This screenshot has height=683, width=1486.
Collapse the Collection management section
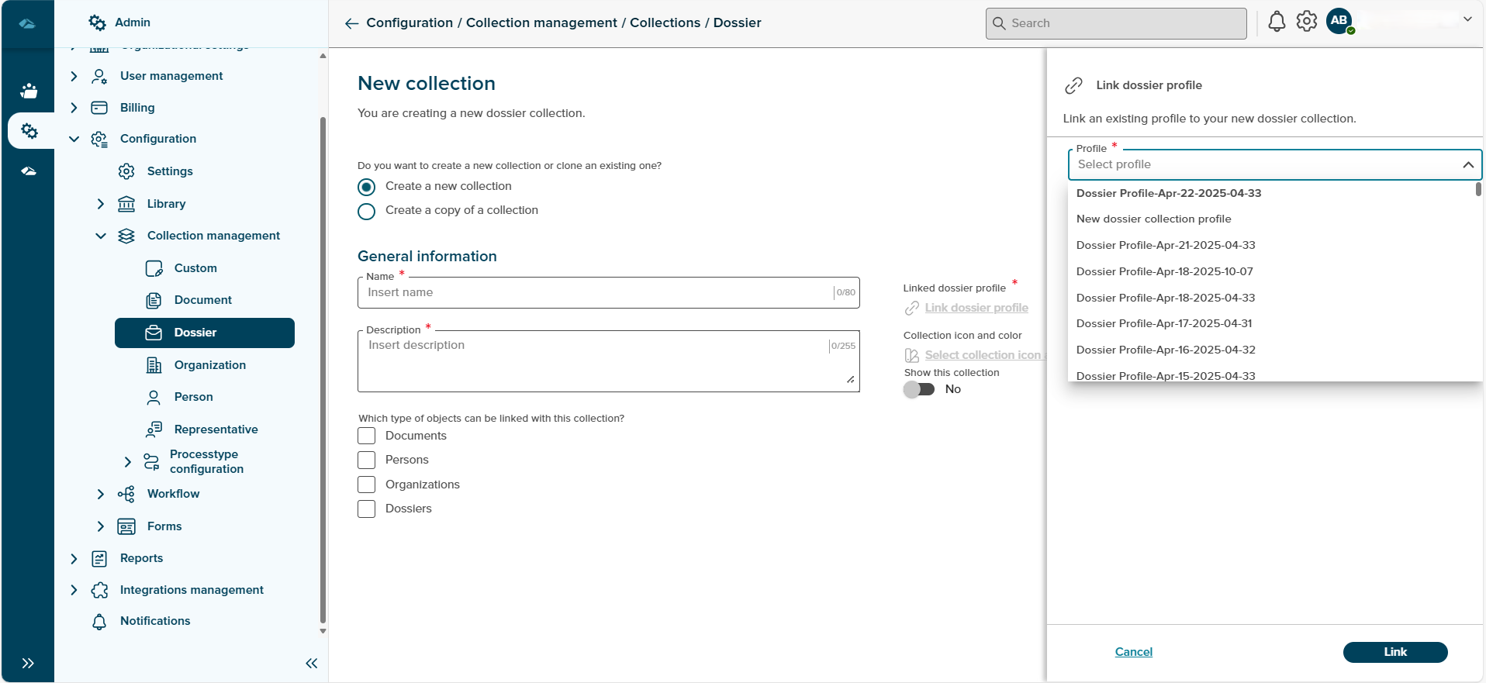pyautogui.click(x=101, y=236)
